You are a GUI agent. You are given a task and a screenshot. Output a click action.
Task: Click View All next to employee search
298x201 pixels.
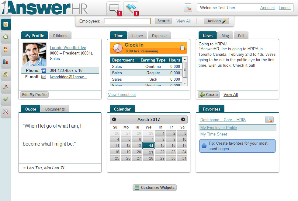183,21
